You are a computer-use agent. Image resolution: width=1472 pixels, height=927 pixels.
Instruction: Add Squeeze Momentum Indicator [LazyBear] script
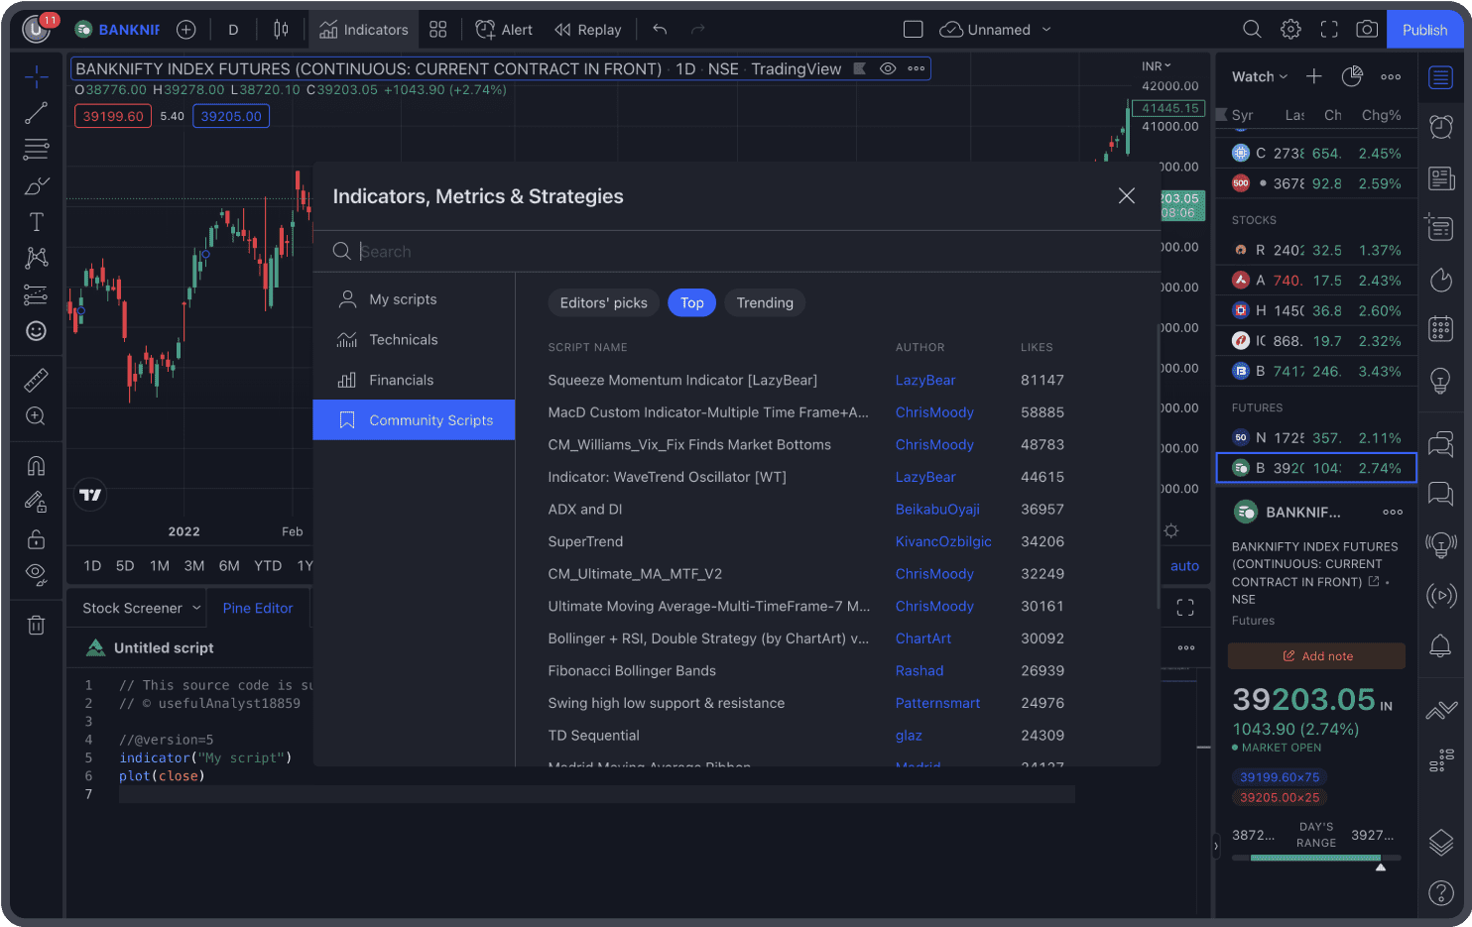coord(682,381)
